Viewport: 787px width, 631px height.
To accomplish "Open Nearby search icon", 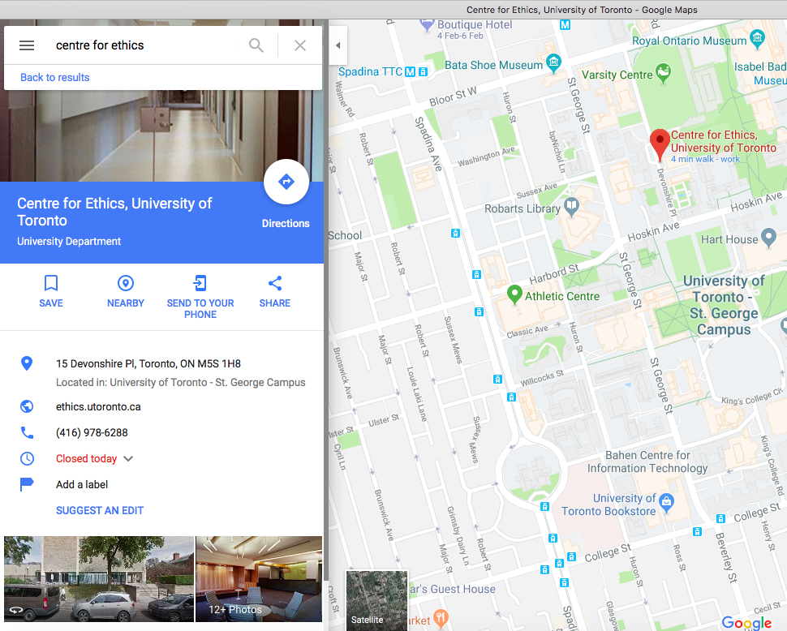I will click(126, 283).
